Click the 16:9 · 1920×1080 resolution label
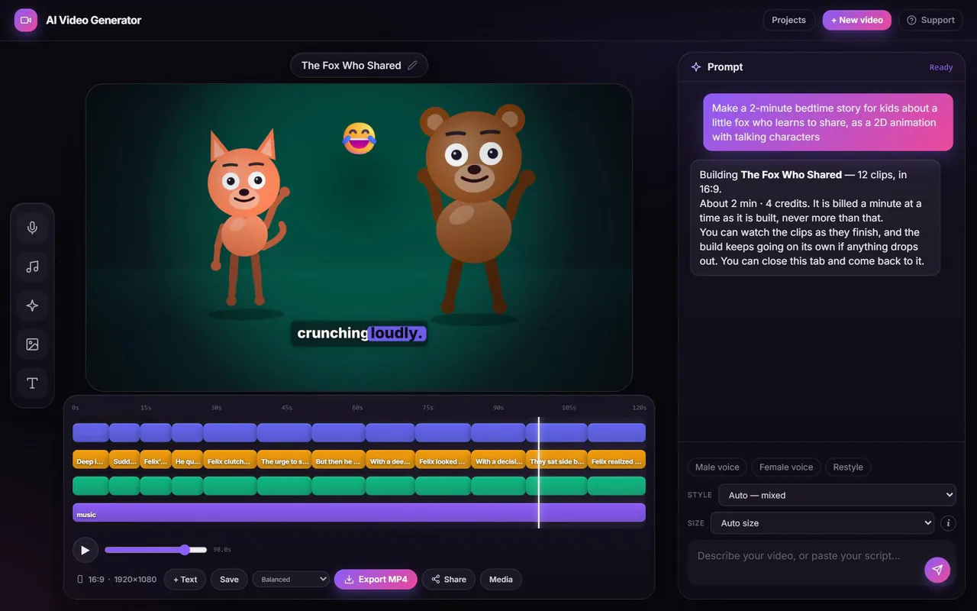Viewport: 977px width, 611px height. point(122,580)
